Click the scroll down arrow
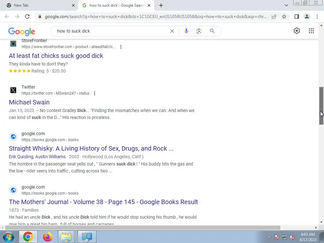Image resolution: width=324 pixels, height=243 pixels. 321,222
